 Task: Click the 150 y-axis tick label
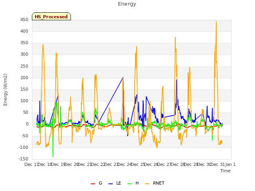coord(24,89)
